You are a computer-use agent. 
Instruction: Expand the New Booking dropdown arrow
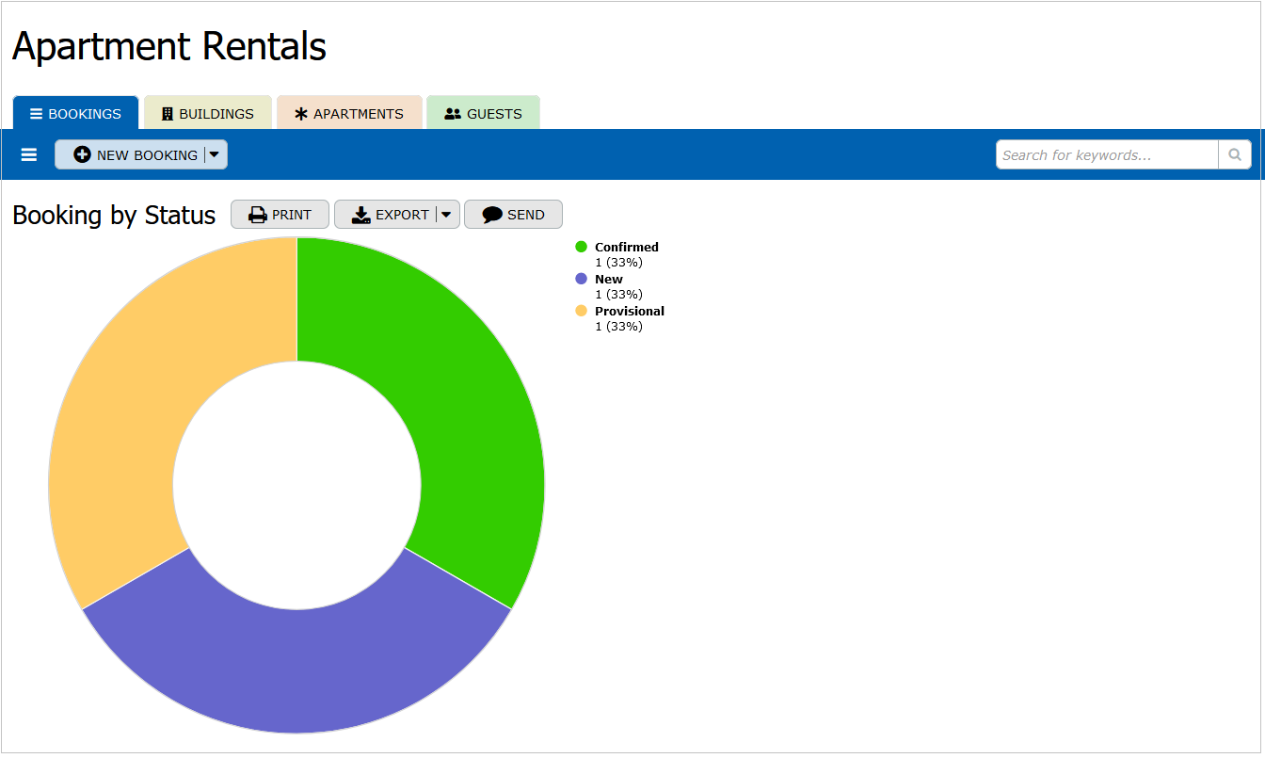(215, 155)
